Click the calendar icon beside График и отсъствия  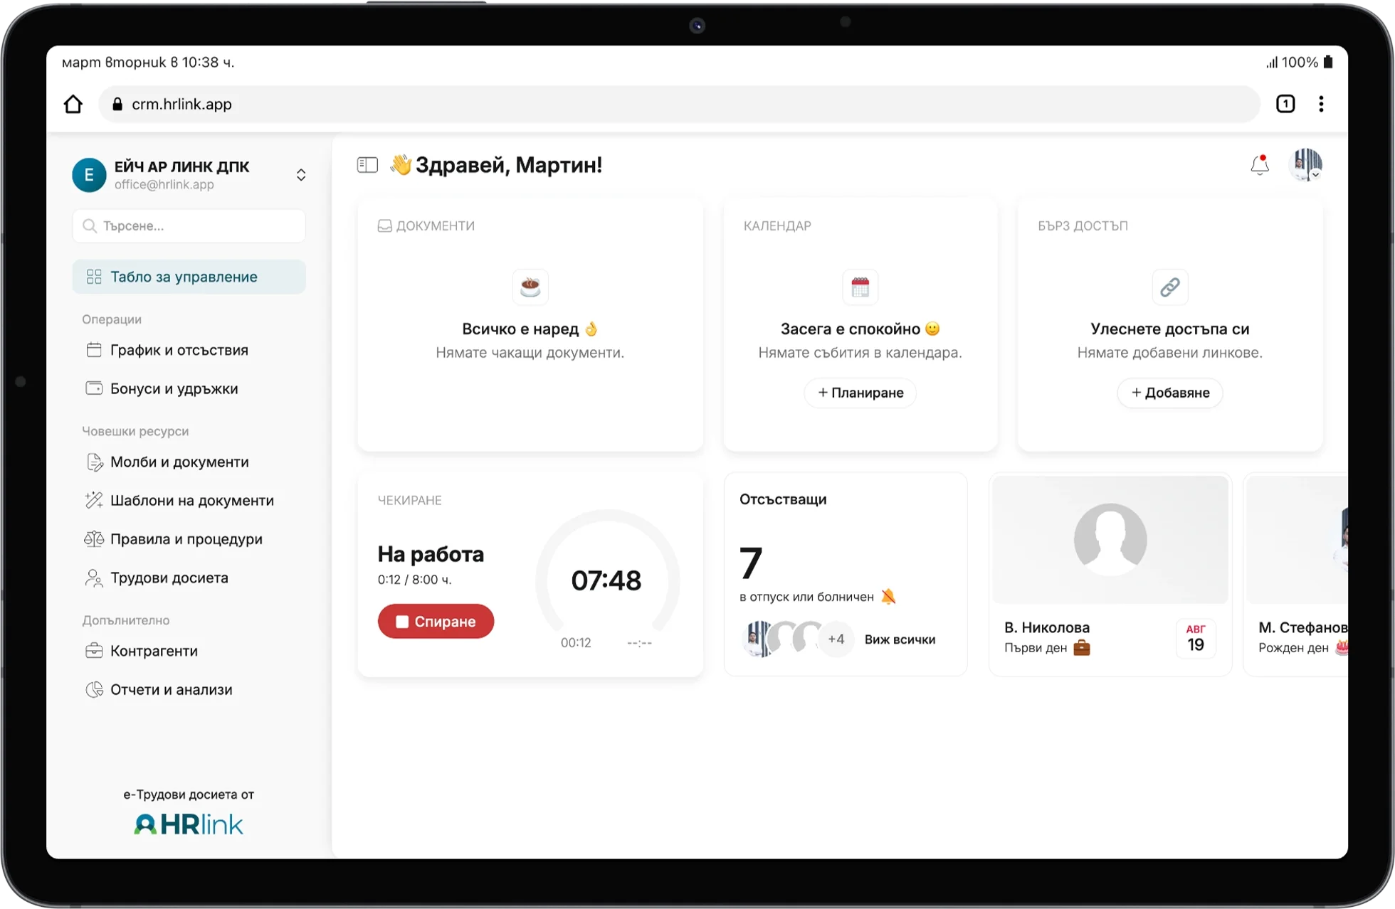pos(94,349)
